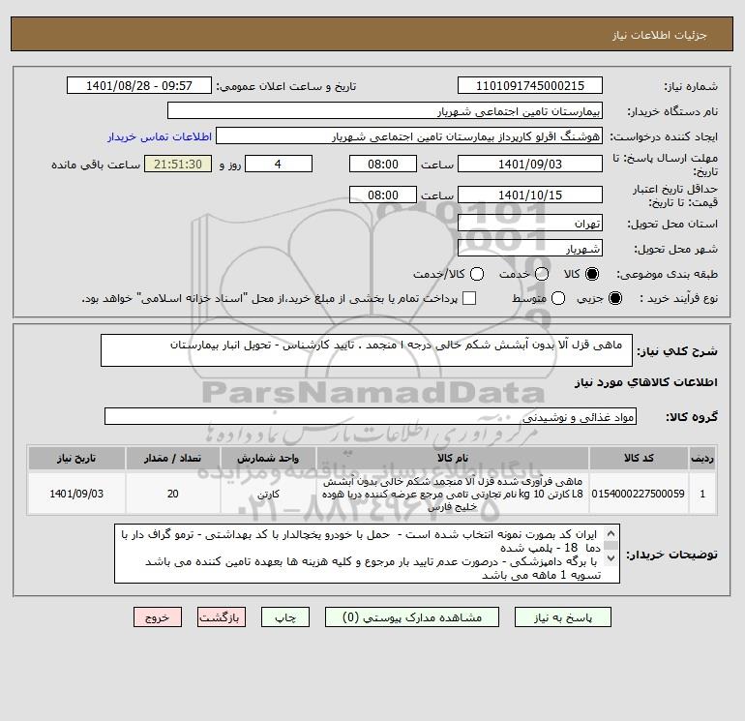Select the جزیی purchase type radio

pyautogui.click(x=614, y=298)
